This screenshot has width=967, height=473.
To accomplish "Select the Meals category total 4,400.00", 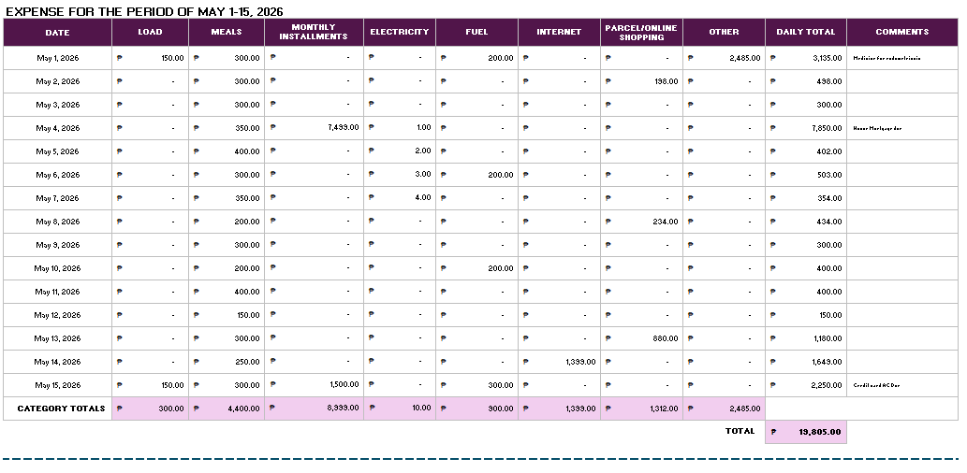I will click(x=227, y=408).
